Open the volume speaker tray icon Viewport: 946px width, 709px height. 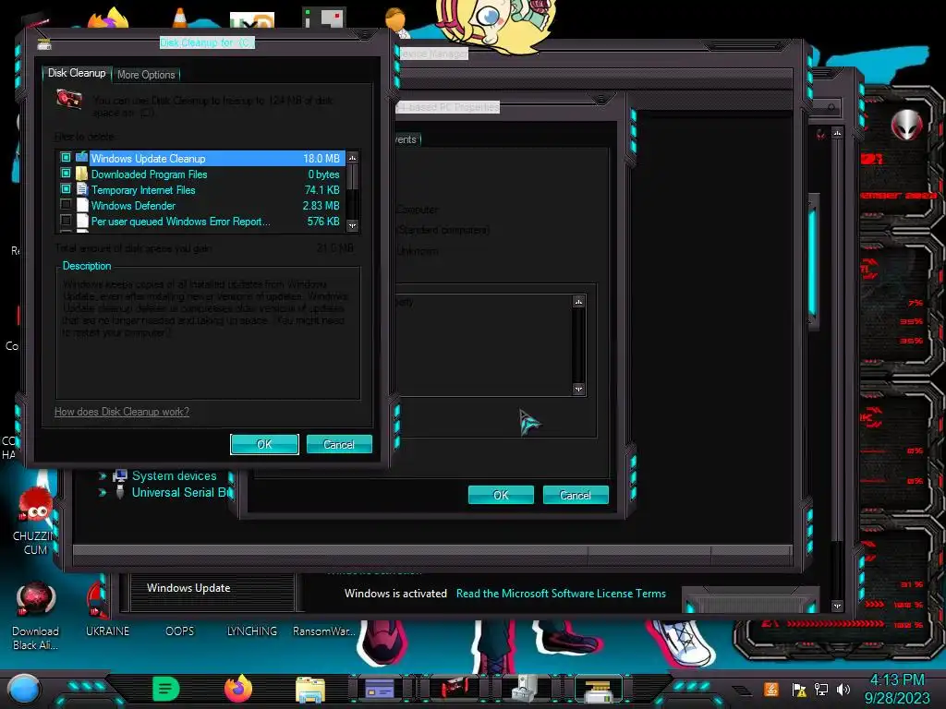point(843,690)
